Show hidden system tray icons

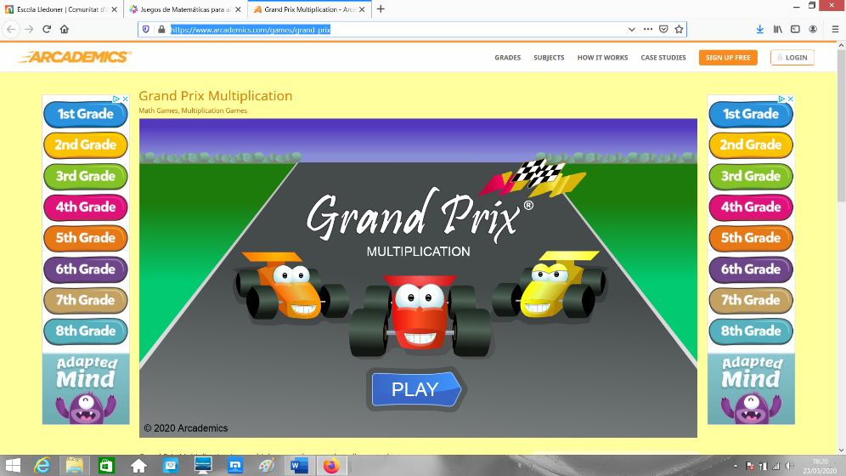click(x=736, y=466)
